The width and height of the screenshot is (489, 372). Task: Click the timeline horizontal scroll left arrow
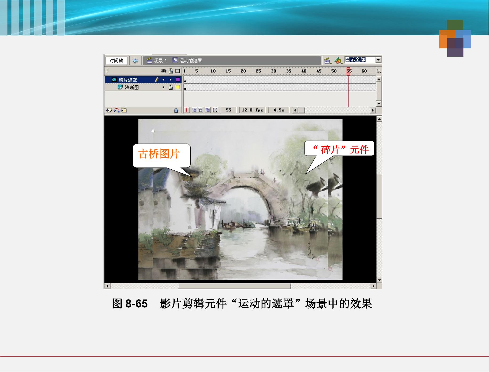[x=295, y=110]
